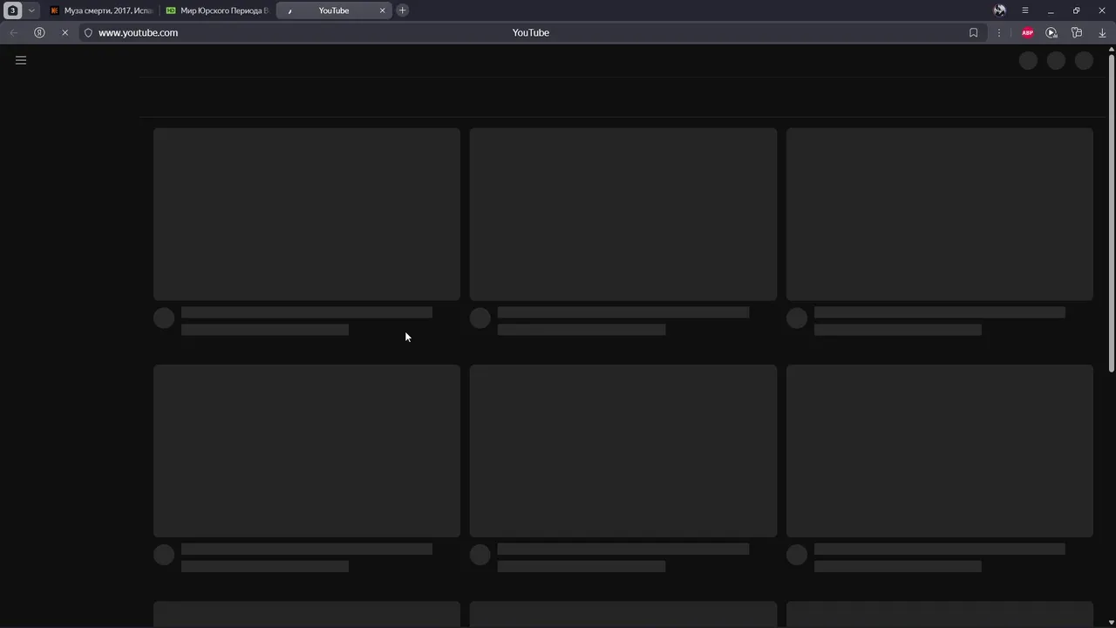The image size is (1116, 628).
Task: Go back with the back arrow
Action: 14,32
